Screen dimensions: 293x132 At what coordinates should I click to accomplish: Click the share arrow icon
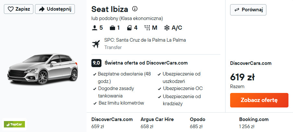point(41,9)
